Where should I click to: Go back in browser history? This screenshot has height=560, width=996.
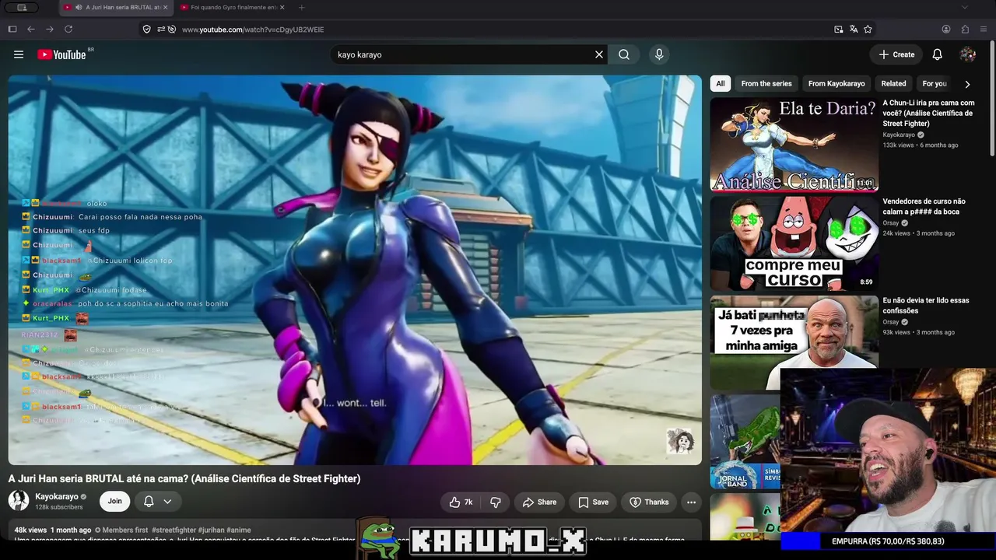[31, 29]
